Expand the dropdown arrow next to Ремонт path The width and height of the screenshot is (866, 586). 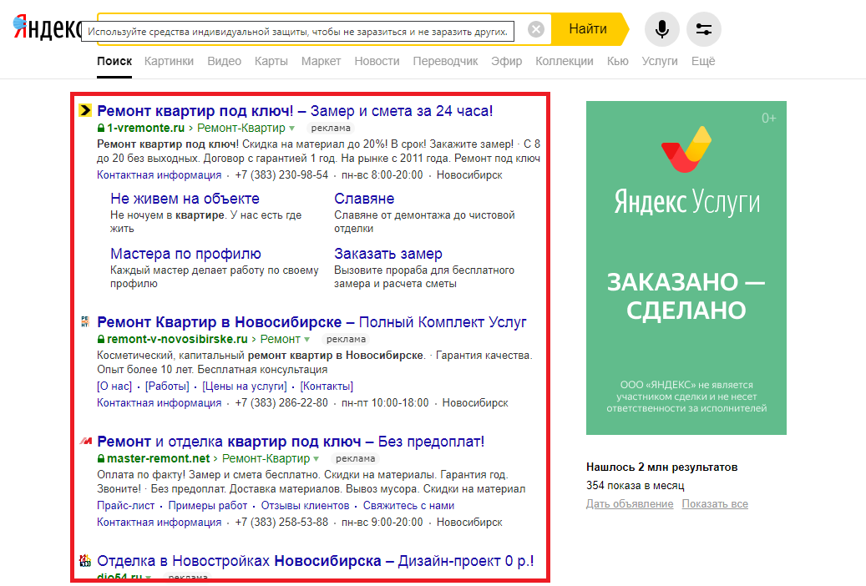tap(307, 340)
